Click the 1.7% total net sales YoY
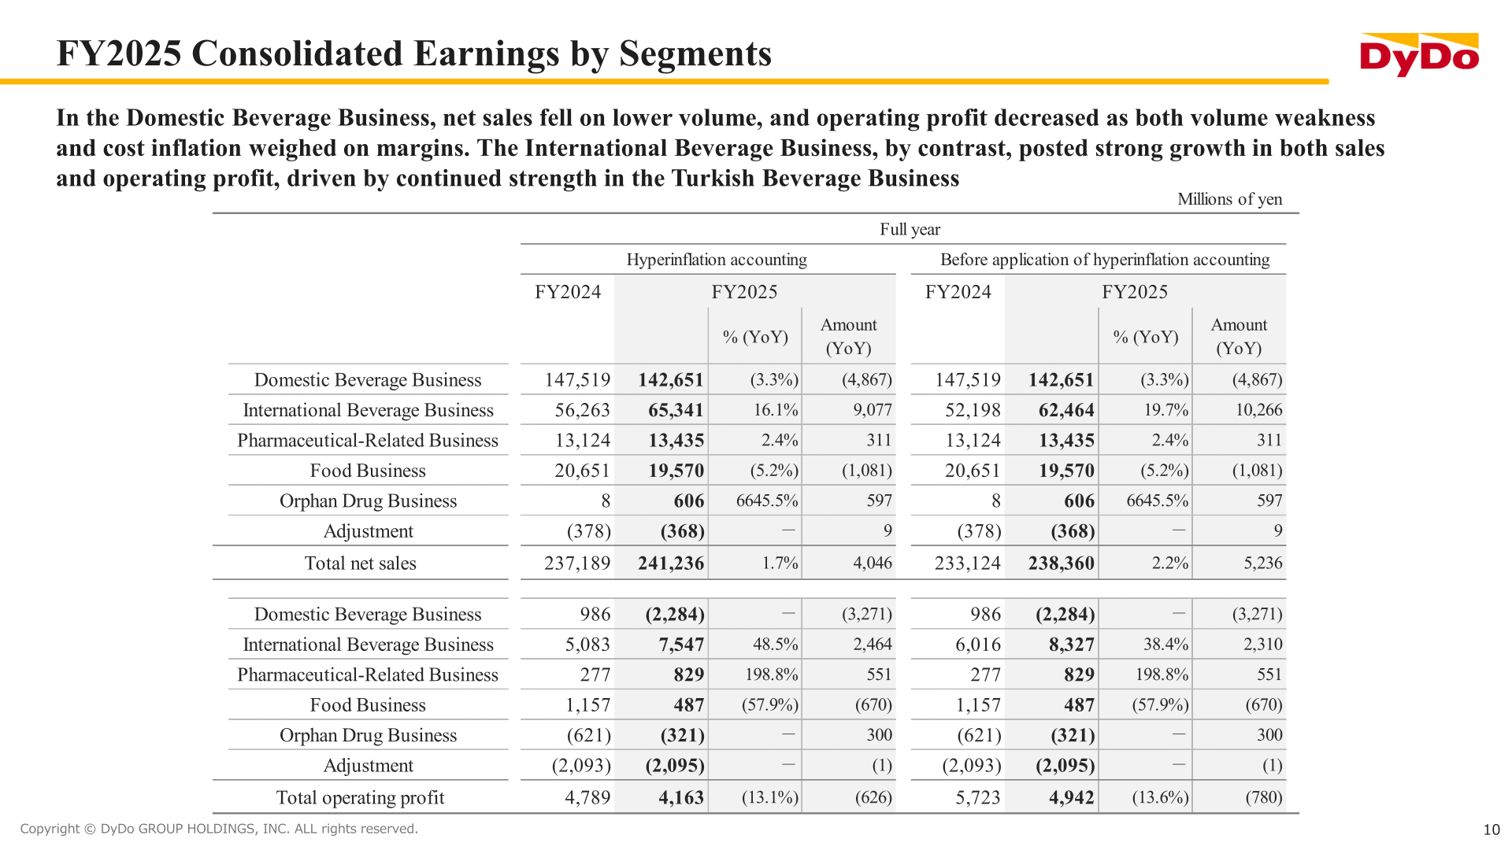Viewport: 1512px width, 850px height. [780, 564]
